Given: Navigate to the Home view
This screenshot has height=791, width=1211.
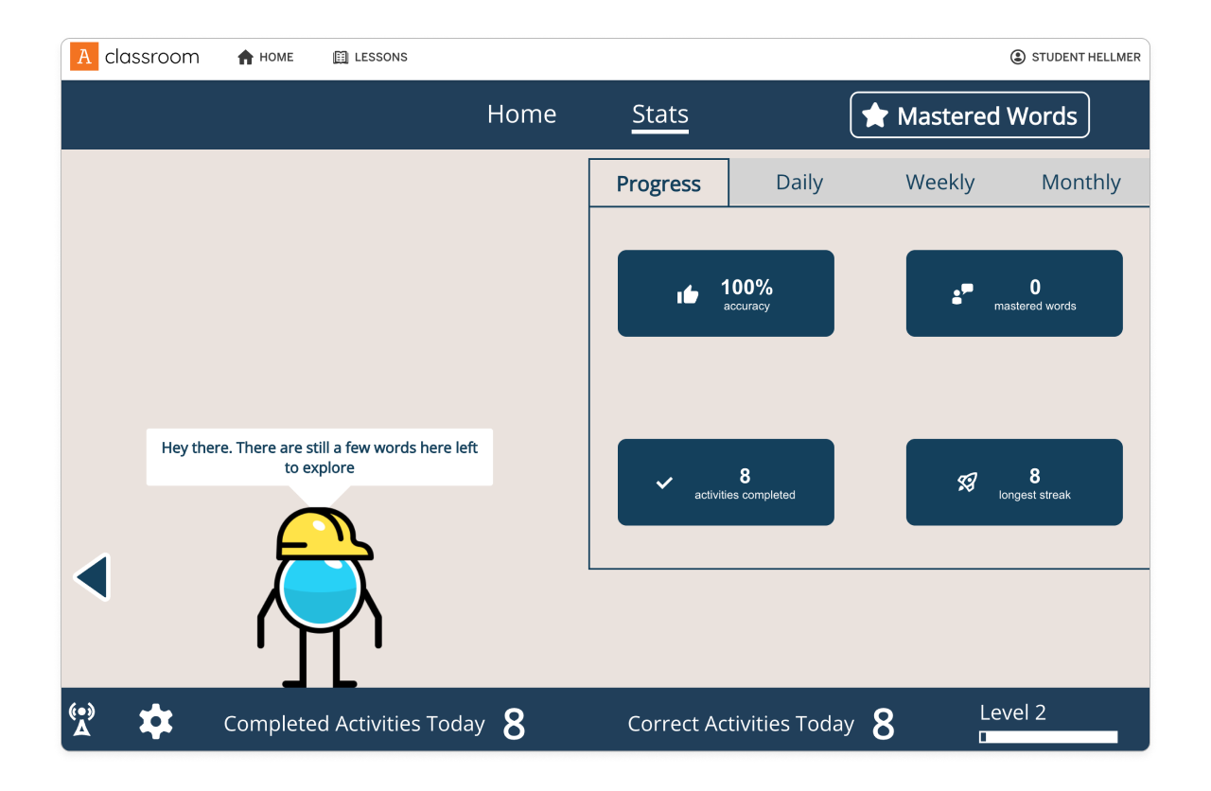Looking at the screenshot, I should point(521,114).
